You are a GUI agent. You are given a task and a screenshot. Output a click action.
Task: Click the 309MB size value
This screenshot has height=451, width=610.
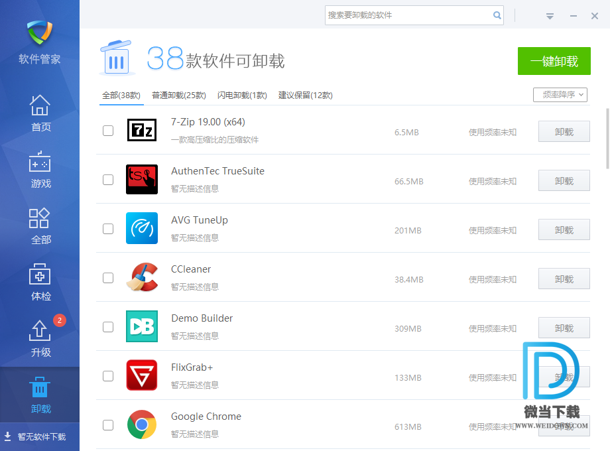pyautogui.click(x=408, y=328)
